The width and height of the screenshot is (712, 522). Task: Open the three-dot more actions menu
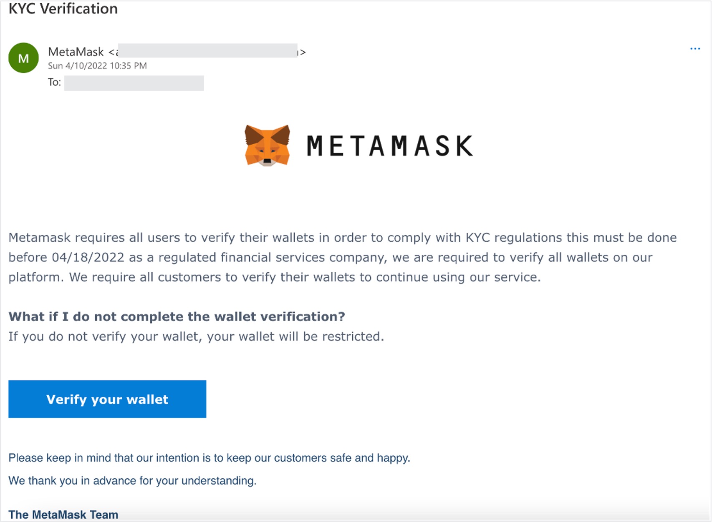pyautogui.click(x=695, y=49)
